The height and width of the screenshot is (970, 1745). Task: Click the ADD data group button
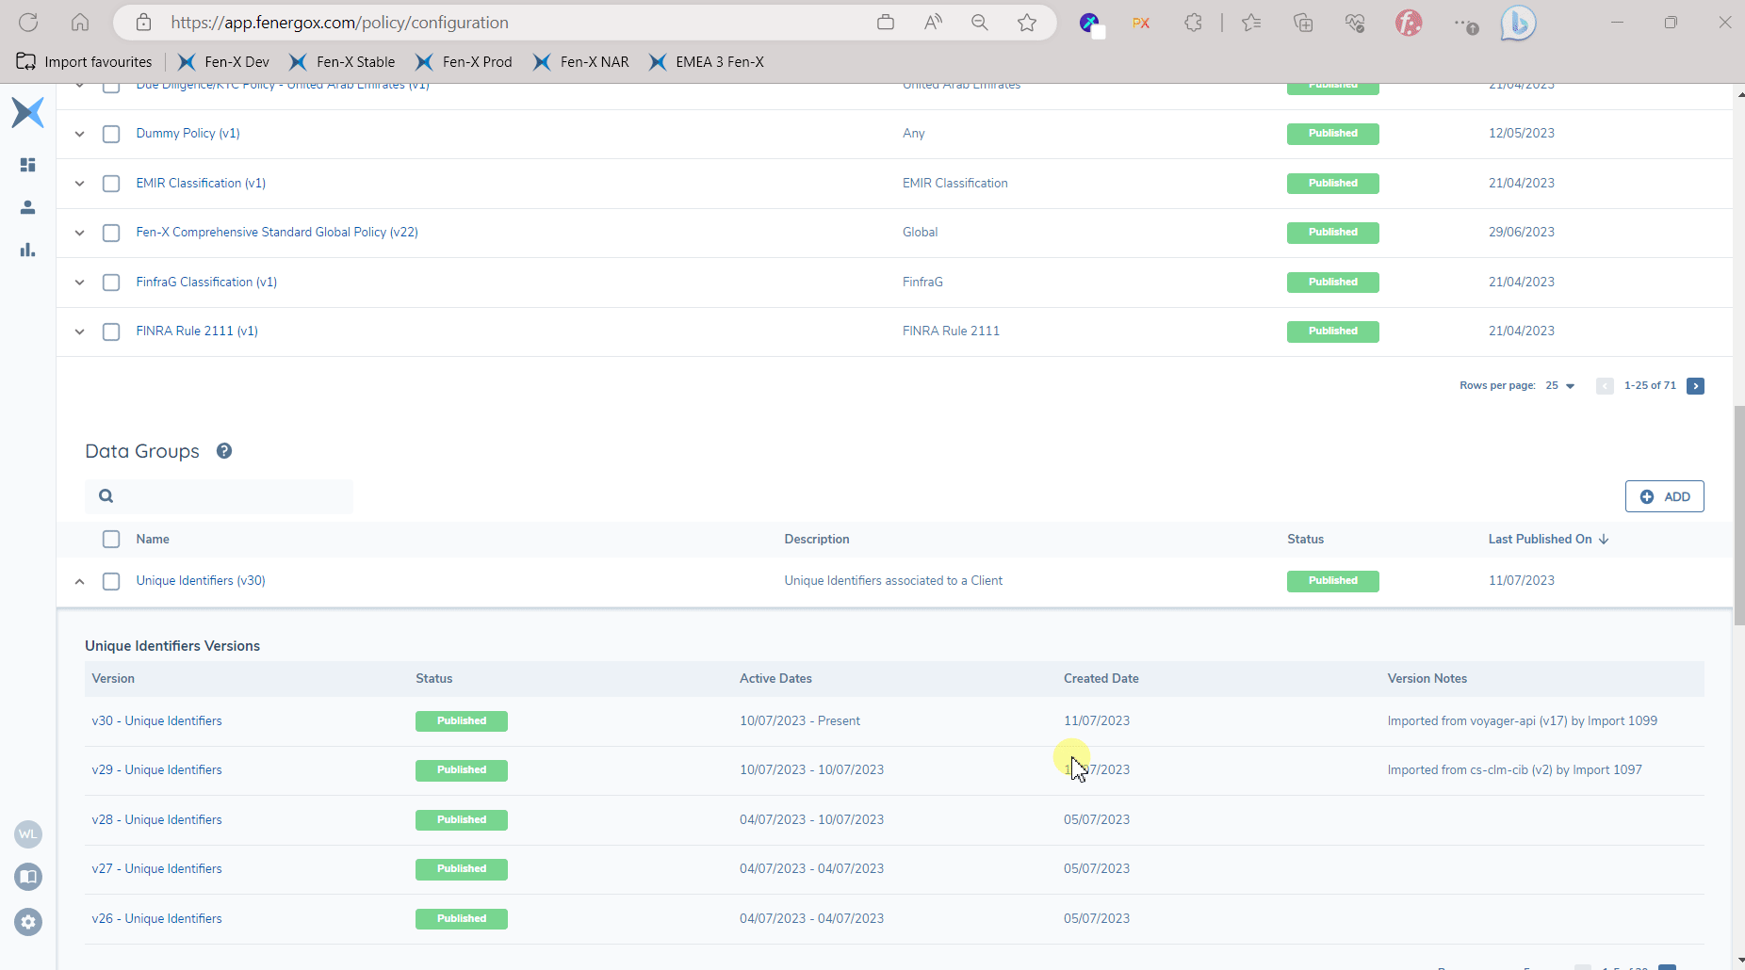click(1664, 496)
